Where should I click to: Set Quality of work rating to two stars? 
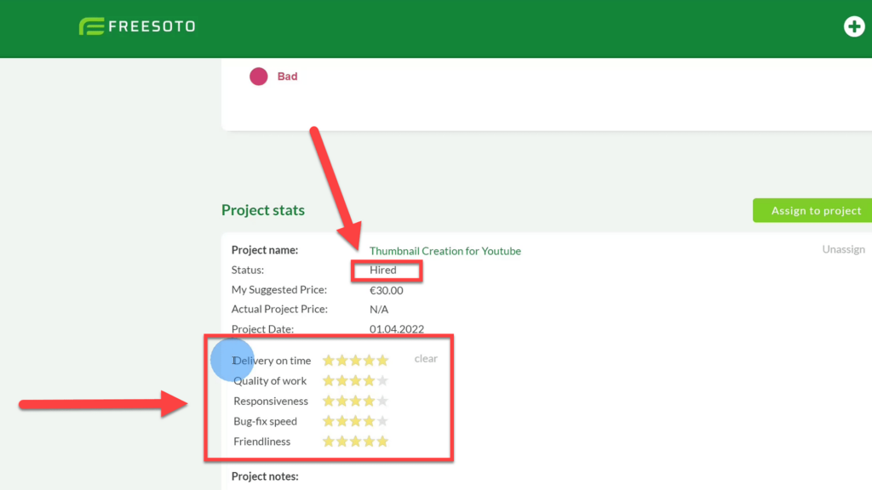pyautogui.click(x=342, y=380)
